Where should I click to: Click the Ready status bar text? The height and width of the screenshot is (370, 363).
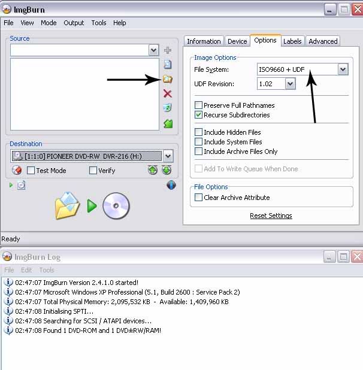click(10, 239)
